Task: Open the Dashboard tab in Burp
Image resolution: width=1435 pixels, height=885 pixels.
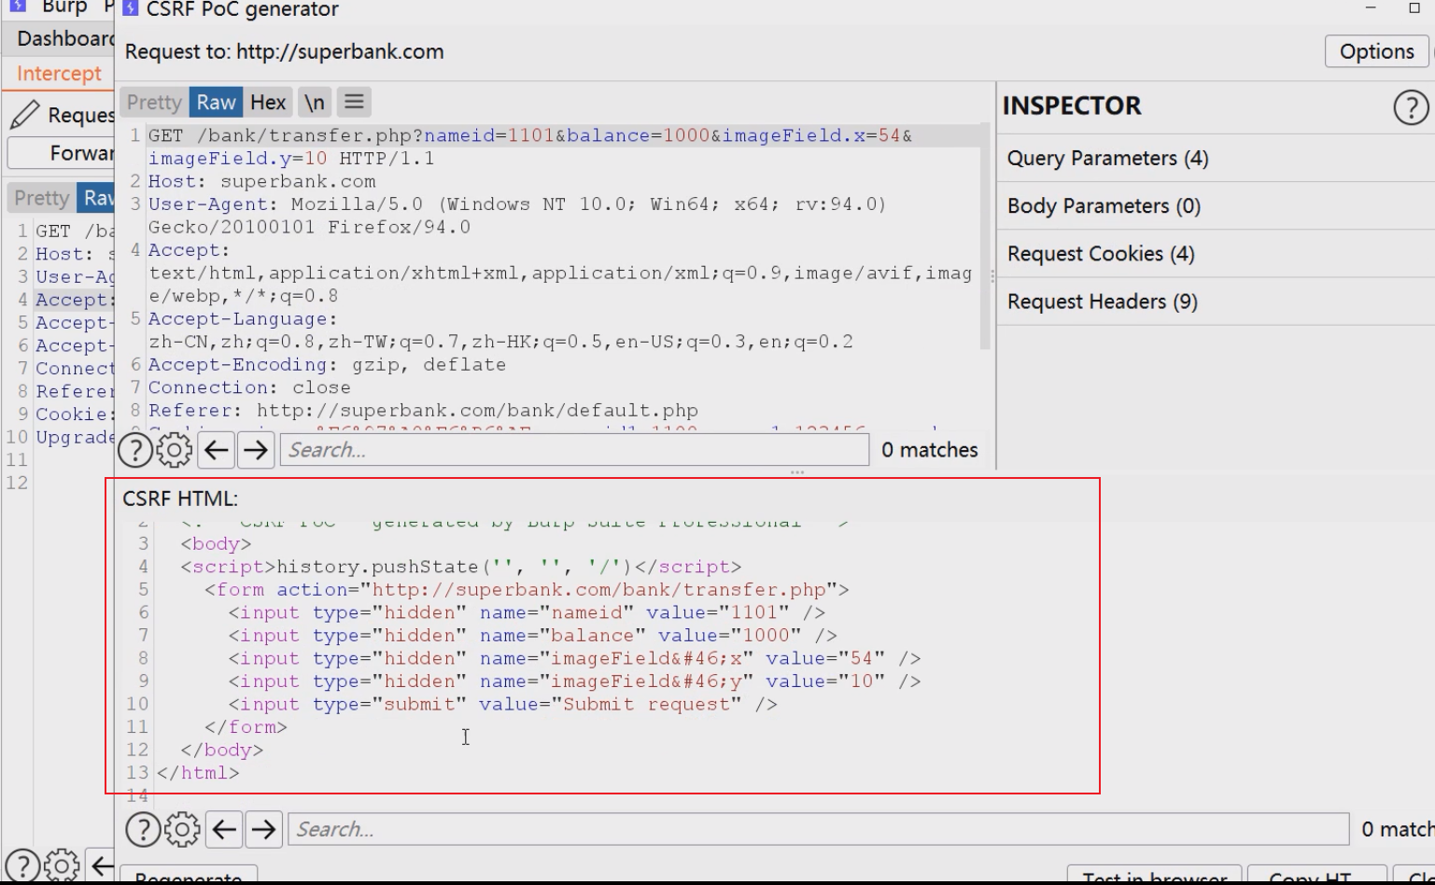Action: pyautogui.click(x=65, y=38)
